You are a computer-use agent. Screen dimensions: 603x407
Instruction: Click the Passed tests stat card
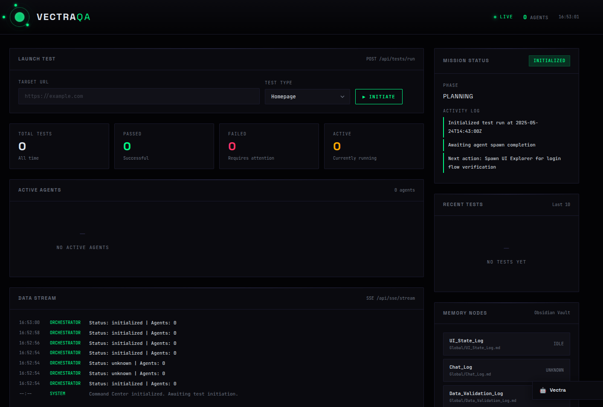pyautogui.click(x=164, y=146)
